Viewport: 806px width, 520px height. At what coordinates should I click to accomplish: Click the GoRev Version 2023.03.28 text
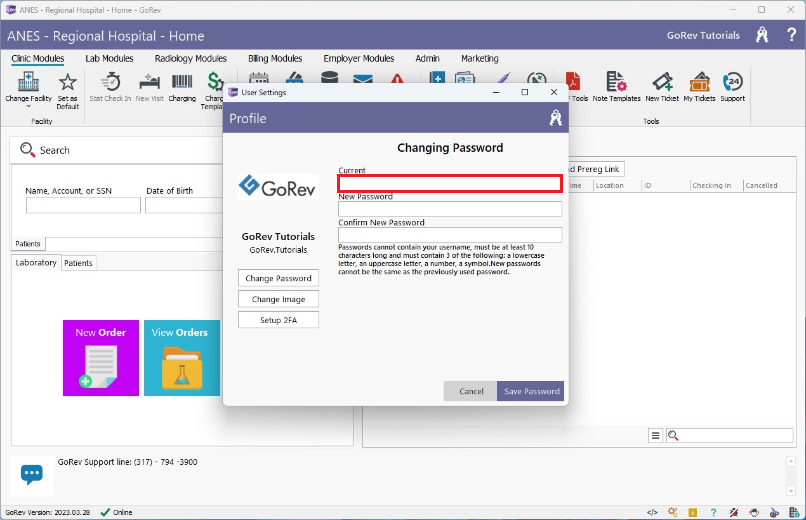coord(48,512)
